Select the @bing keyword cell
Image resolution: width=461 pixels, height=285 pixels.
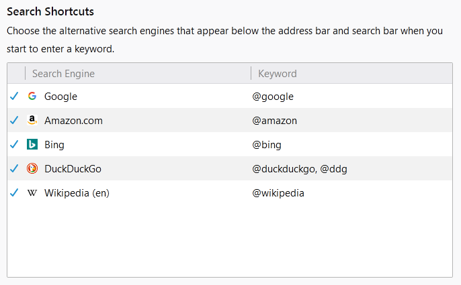[267, 145]
